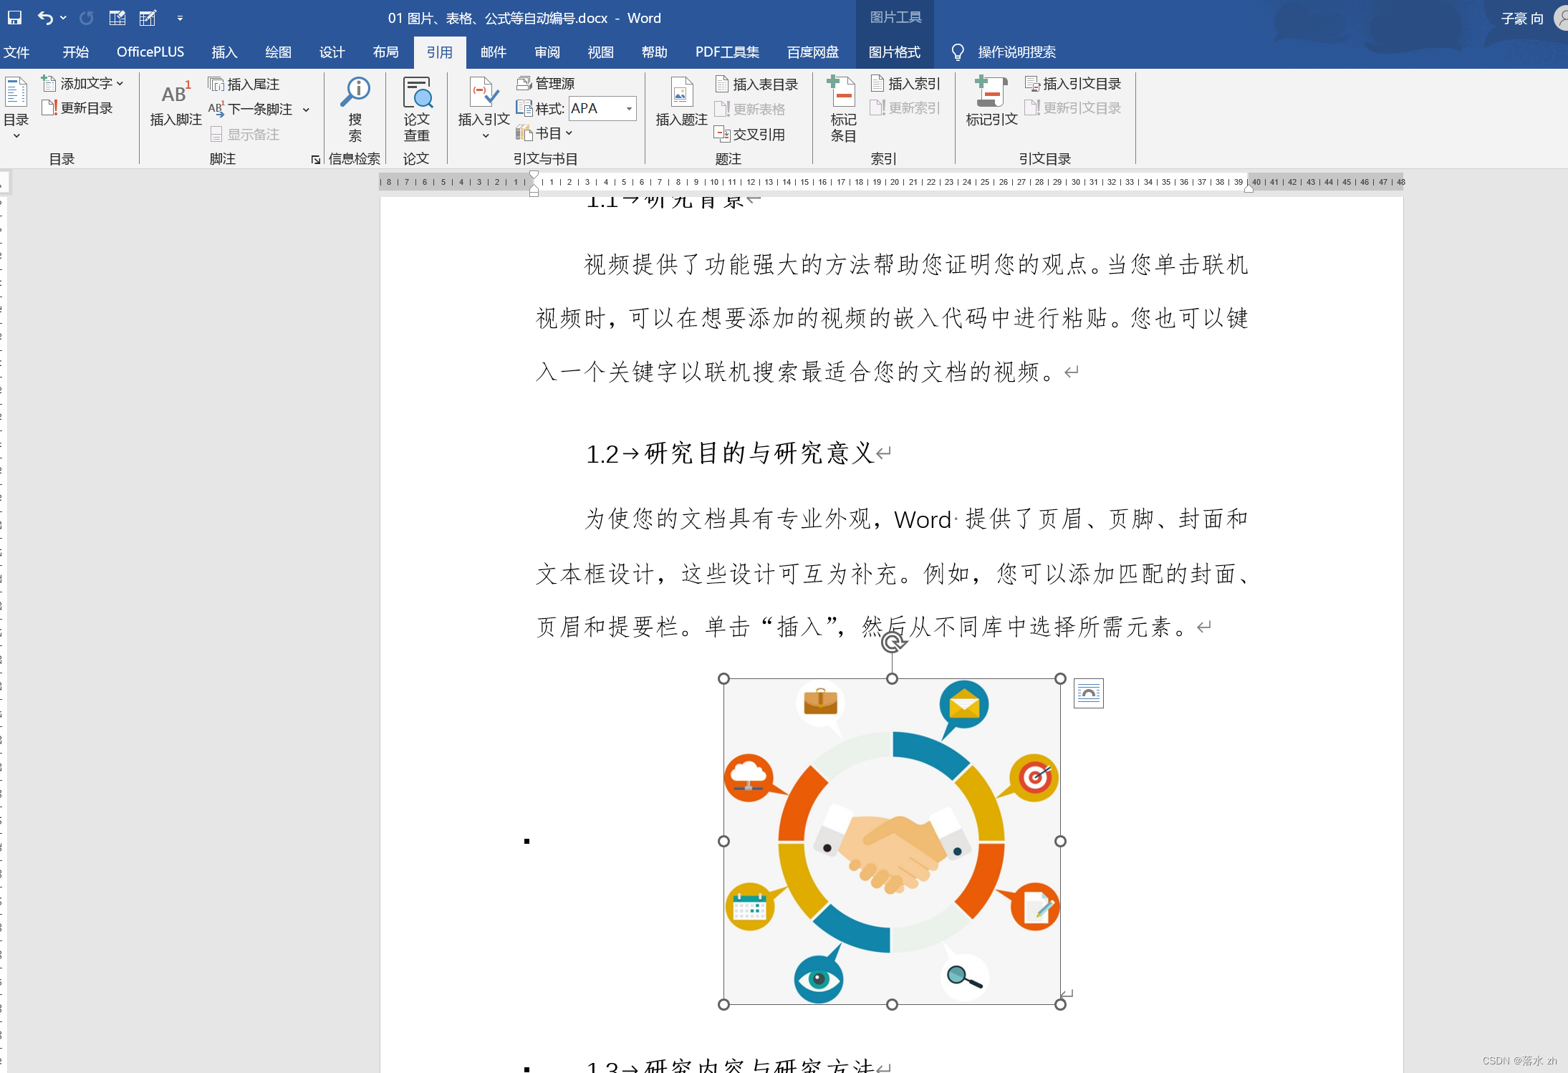
Task: Click 插入表目录 button
Action: pos(756,85)
